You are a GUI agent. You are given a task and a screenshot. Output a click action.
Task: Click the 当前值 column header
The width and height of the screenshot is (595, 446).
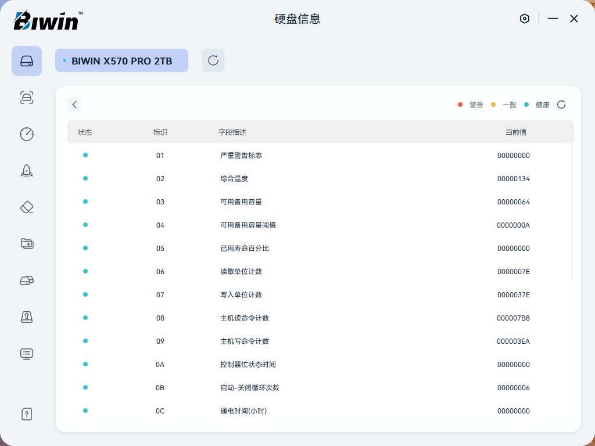click(x=516, y=132)
